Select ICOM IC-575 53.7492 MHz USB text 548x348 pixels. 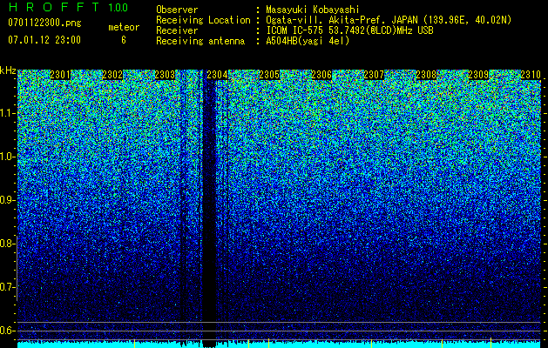click(x=350, y=30)
